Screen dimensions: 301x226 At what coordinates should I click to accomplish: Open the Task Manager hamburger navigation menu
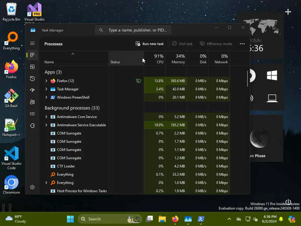32,43
